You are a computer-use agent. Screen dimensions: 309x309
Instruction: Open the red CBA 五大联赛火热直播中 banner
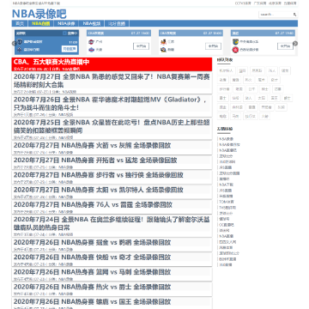click(112, 64)
